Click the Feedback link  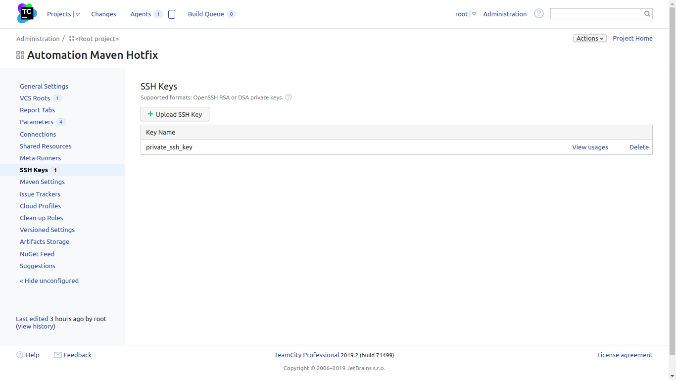(x=78, y=355)
